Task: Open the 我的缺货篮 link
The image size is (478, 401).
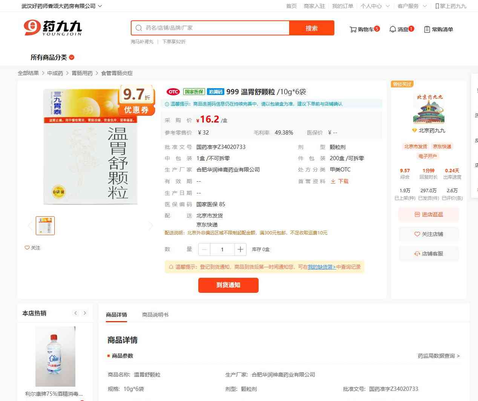Action: [x=322, y=267]
